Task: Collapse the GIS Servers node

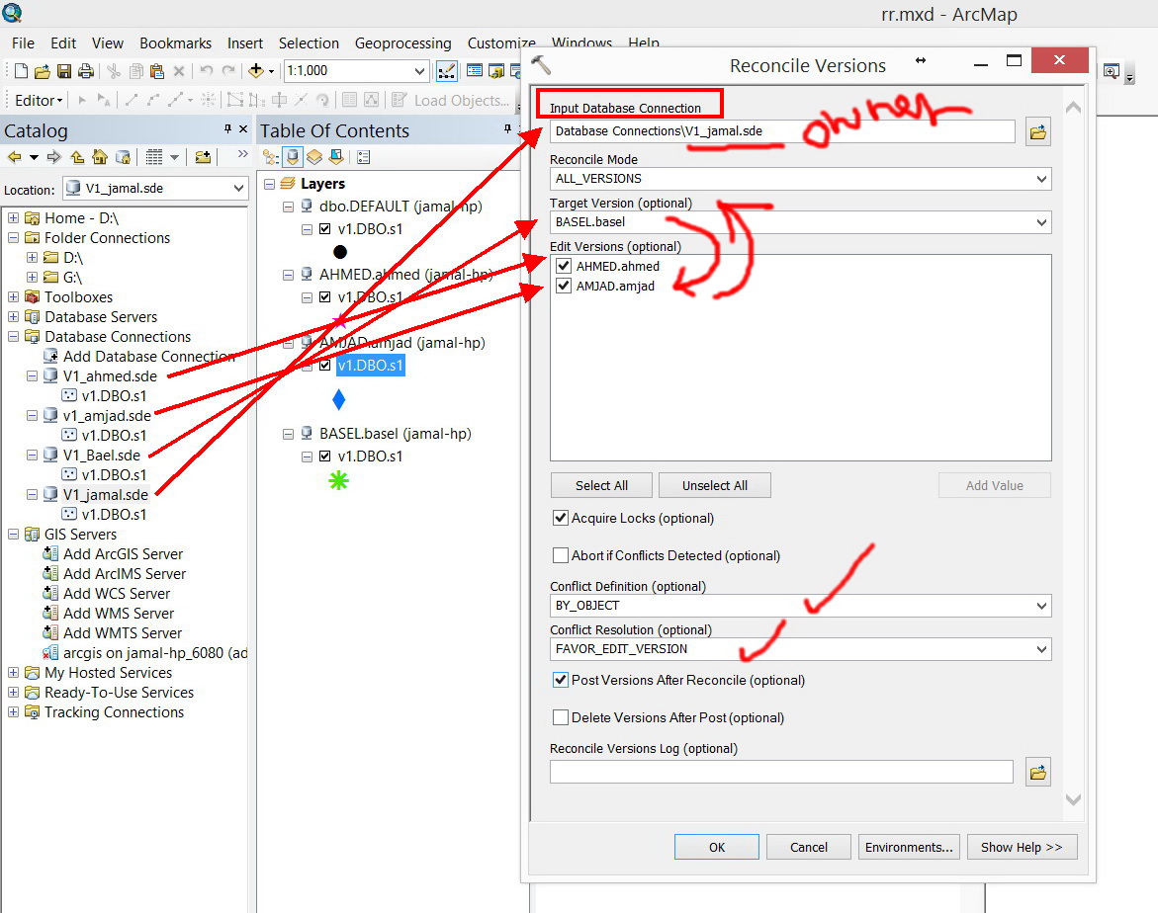Action: click(13, 535)
